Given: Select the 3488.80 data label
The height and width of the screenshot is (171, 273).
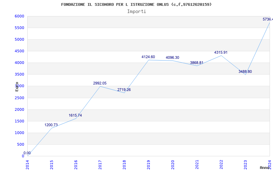Looking at the screenshot, I should tap(245, 71).
